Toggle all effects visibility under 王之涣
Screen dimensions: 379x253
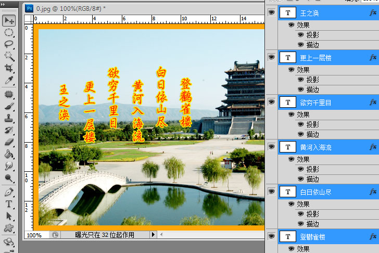[x=291, y=25]
